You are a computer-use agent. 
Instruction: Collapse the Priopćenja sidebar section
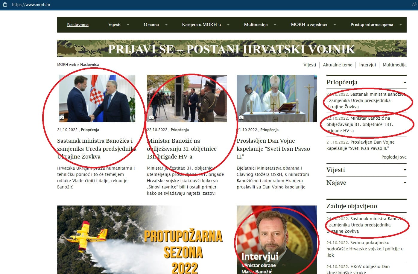click(405, 82)
